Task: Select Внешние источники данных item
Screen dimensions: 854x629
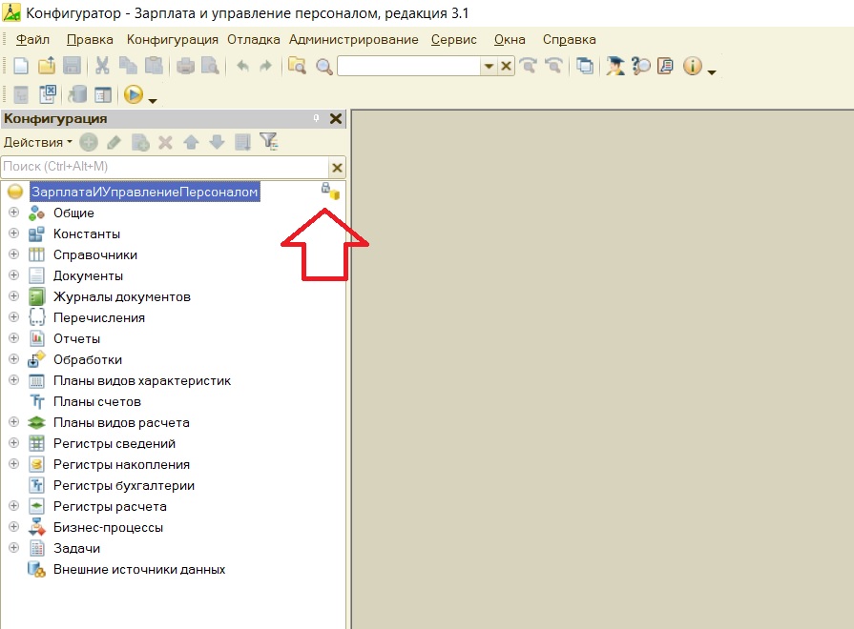Action: [139, 569]
